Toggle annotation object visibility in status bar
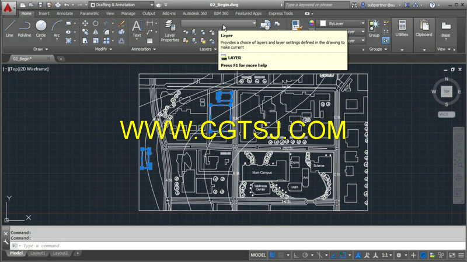The image size is (467, 262). (358, 255)
